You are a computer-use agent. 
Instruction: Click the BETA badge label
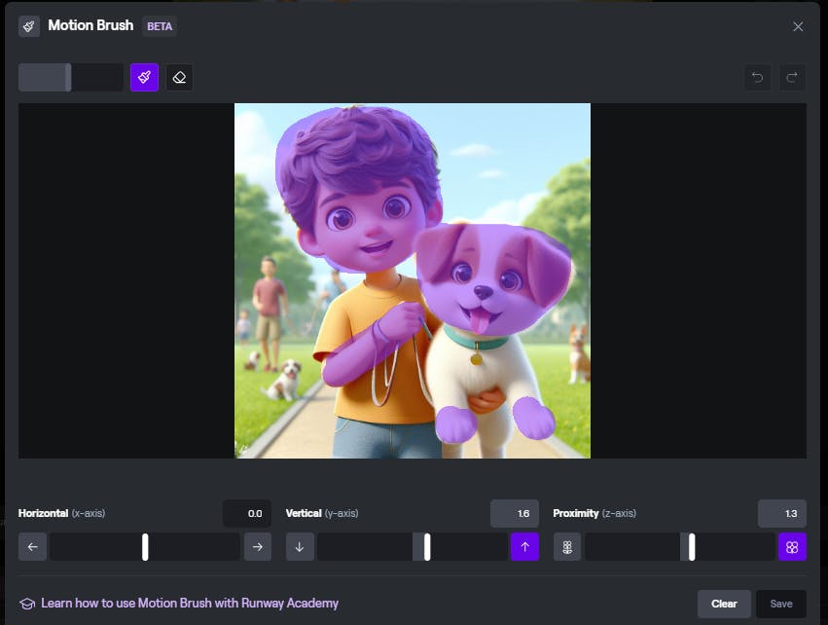pos(160,26)
